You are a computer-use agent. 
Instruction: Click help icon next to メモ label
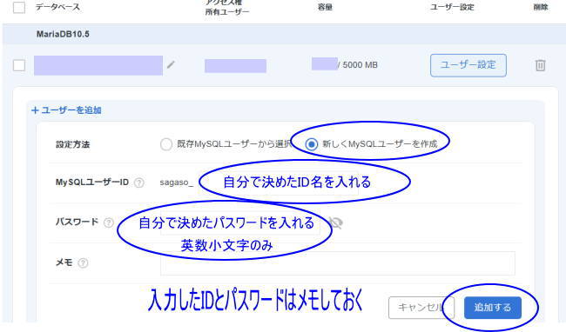click(x=83, y=262)
